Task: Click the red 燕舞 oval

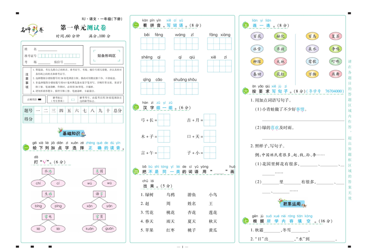Action: [x=336, y=74]
